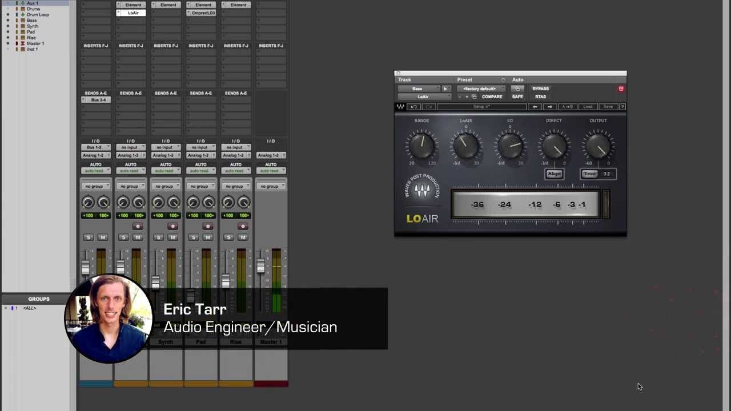The image size is (731, 411).
Task: Go to previous preset with left arrow
Action: pyautogui.click(x=535, y=107)
